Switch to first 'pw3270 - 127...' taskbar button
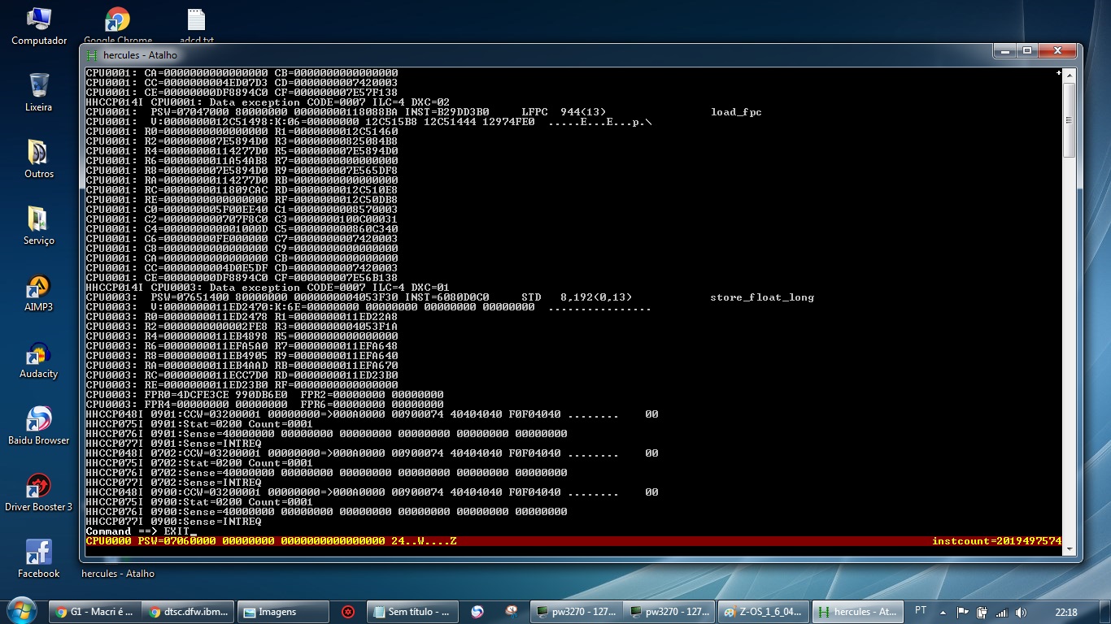The image size is (1111, 624). point(577,612)
